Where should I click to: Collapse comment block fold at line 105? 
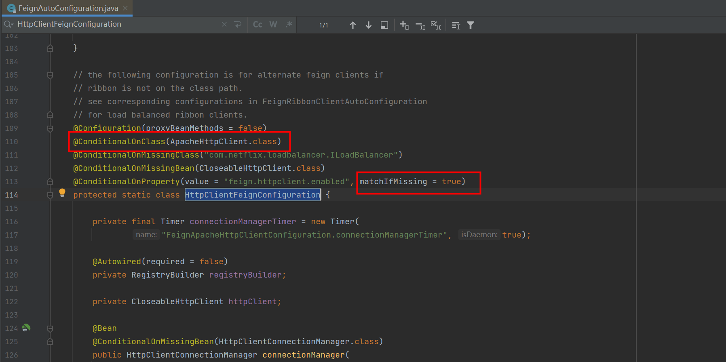click(x=50, y=75)
